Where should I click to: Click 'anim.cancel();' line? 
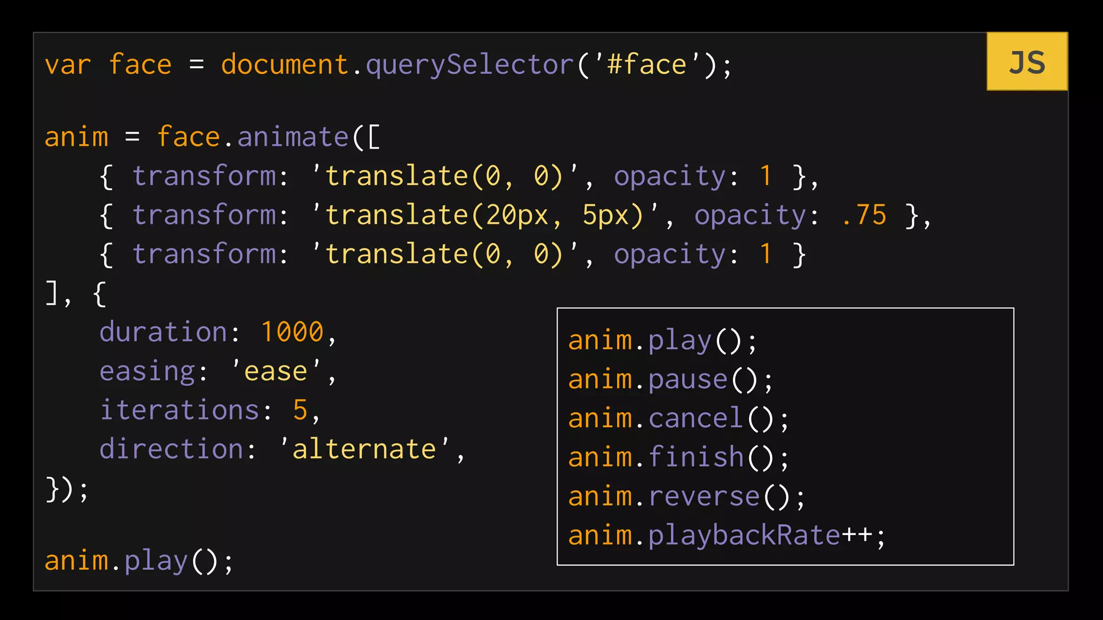click(x=679, y=419)
